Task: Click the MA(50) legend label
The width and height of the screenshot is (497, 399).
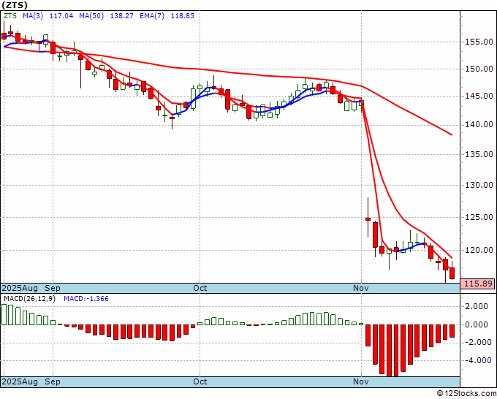Action: pyautogui.click(x=91, y=16)
